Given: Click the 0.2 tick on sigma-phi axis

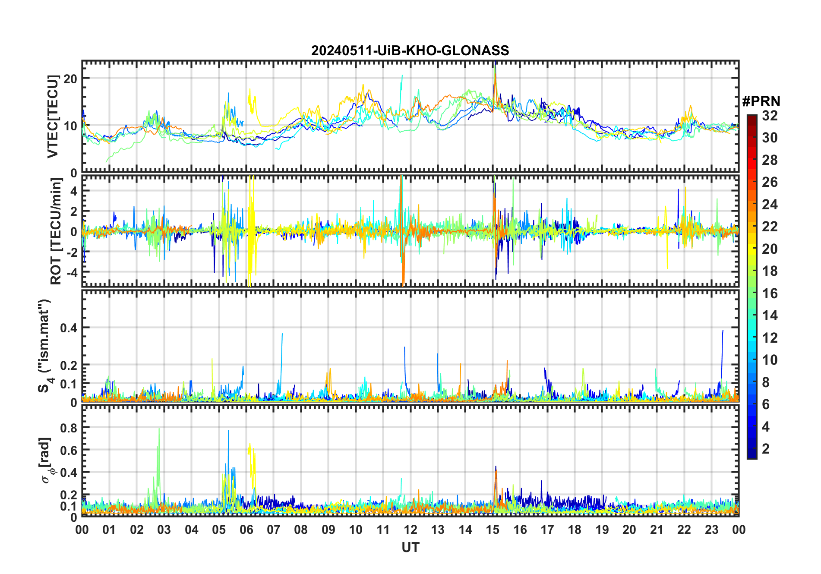Looking at the screenshot, I should coord(69,495).
